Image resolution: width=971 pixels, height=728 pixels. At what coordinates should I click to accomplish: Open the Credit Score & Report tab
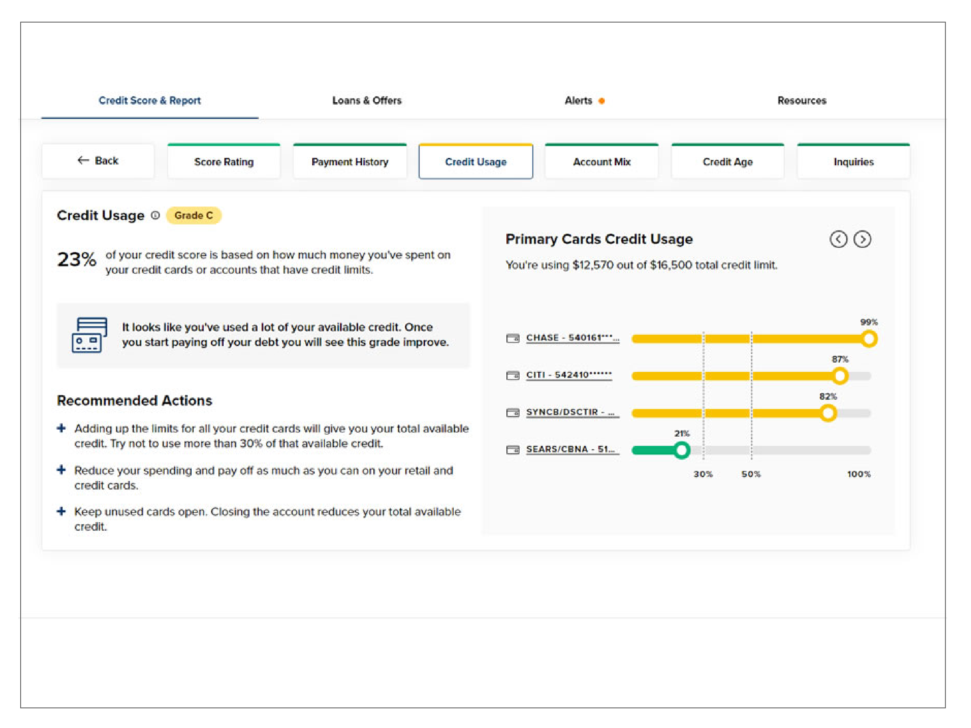point(149,101)
